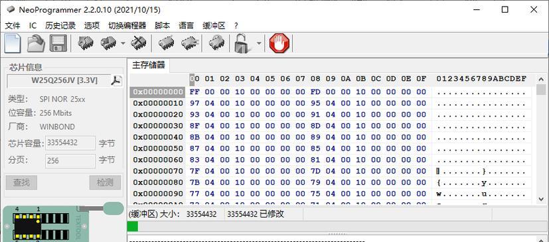Expand the dropdown arrow beside the padlock
The width and height of the screenshot is (549, 242).
259,43
